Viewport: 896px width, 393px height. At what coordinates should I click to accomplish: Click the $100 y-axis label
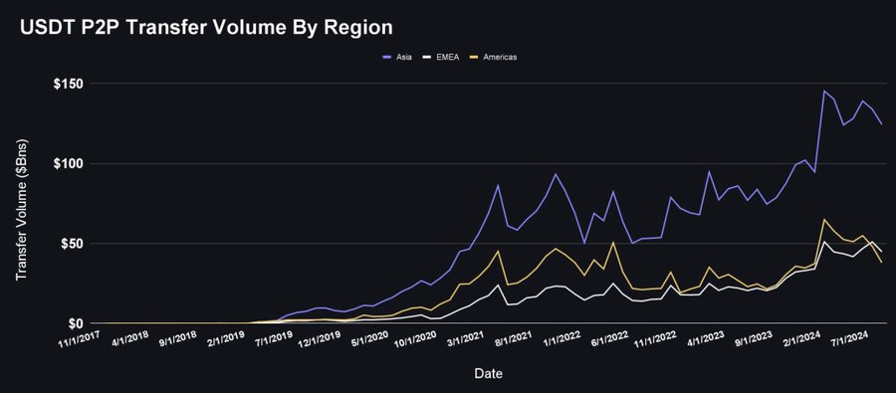click(x=69, y=164)
